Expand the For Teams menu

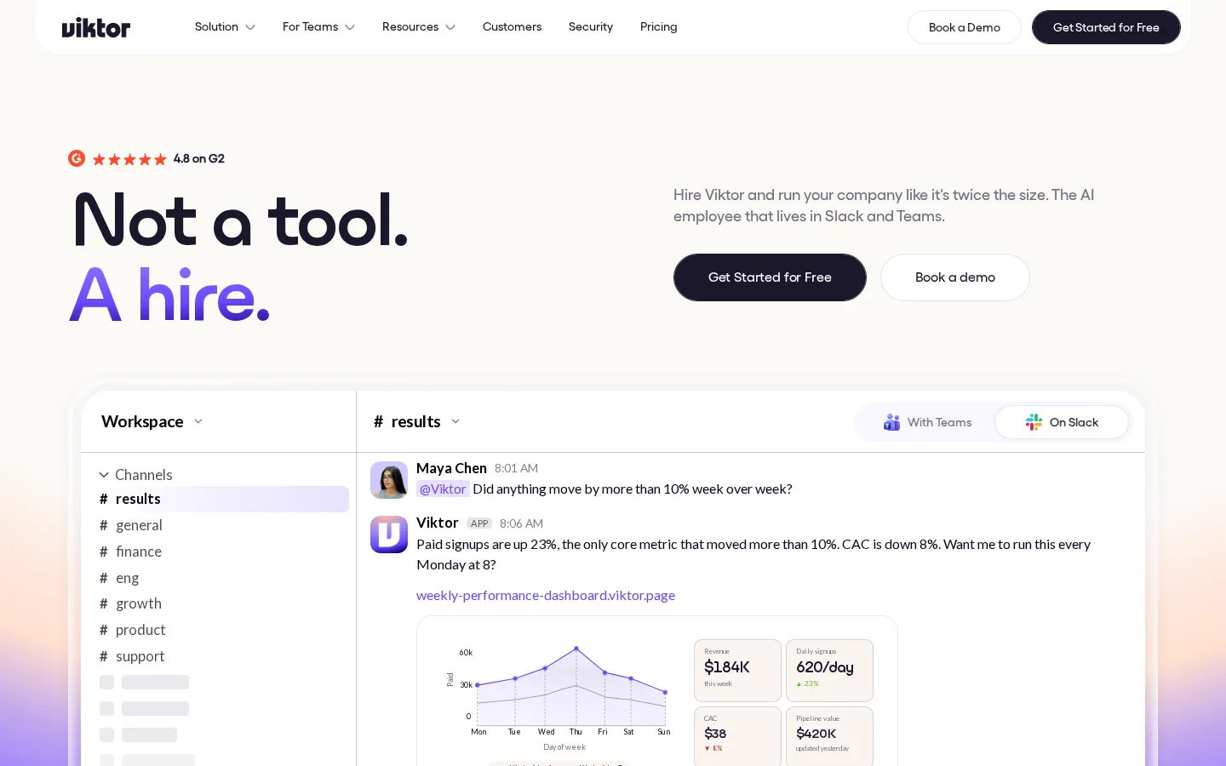pos(318,27)
